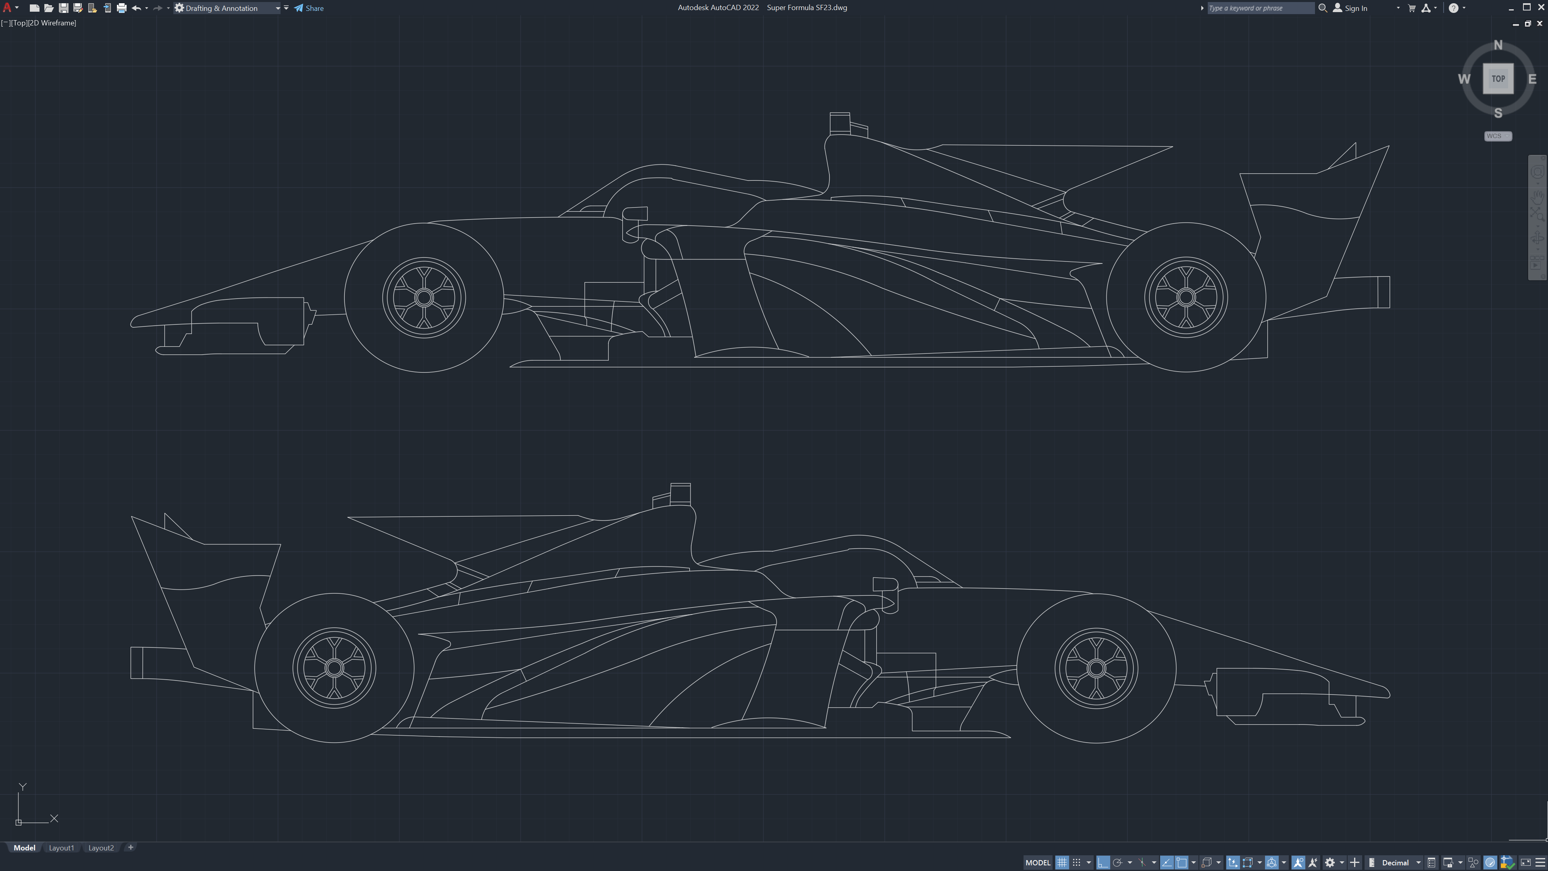The image size is (1548, 871).
Task: Click the Plot printer icon
Action: point(121,8)
